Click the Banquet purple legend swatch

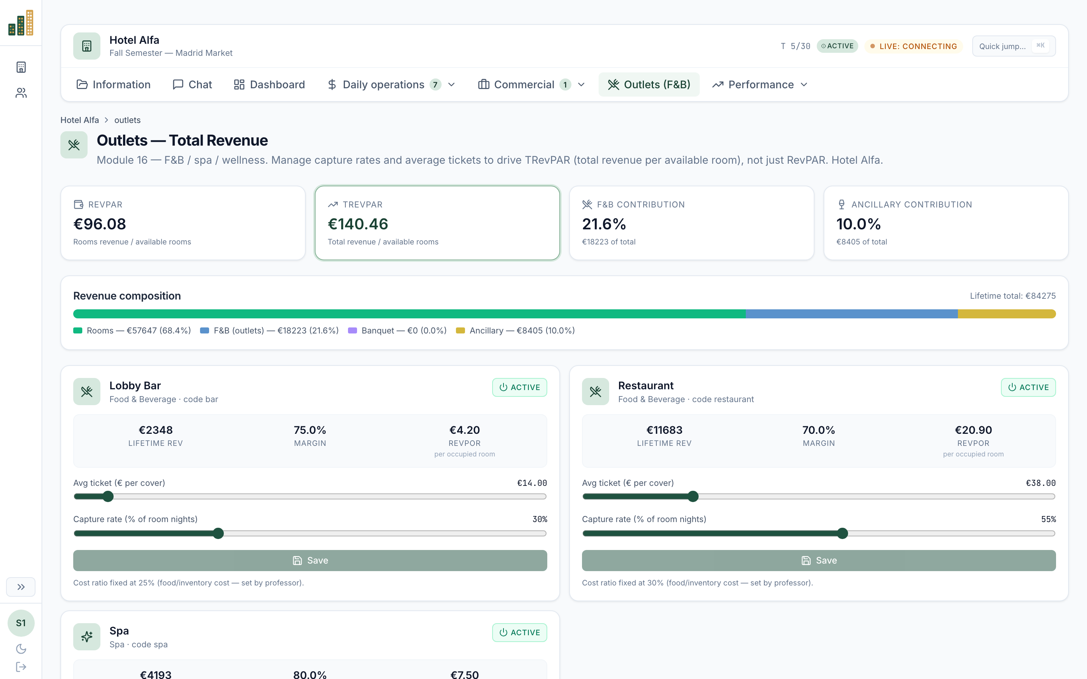[x=353, y=330]
